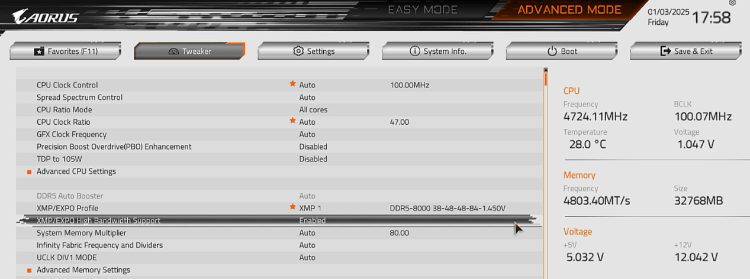Click the gear icon above the clock

click(x=733, y=4)
